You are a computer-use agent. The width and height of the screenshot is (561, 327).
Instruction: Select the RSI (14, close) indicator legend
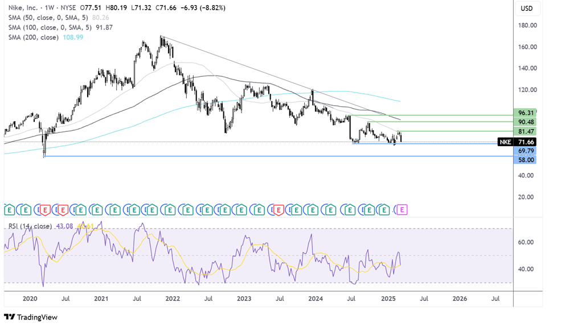tap(30, 226)
